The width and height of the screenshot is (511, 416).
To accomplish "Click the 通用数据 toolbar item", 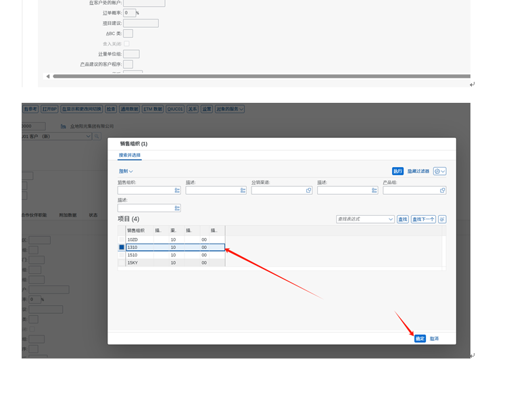I will coord(130,109).
